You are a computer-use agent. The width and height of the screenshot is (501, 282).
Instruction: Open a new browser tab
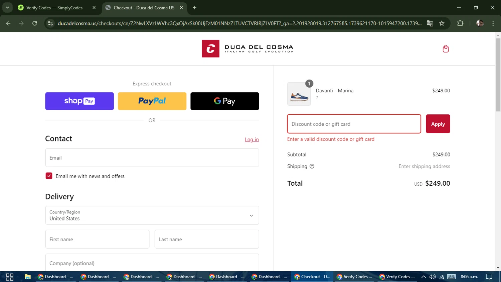pyautogui.click(x=194, y=8)
